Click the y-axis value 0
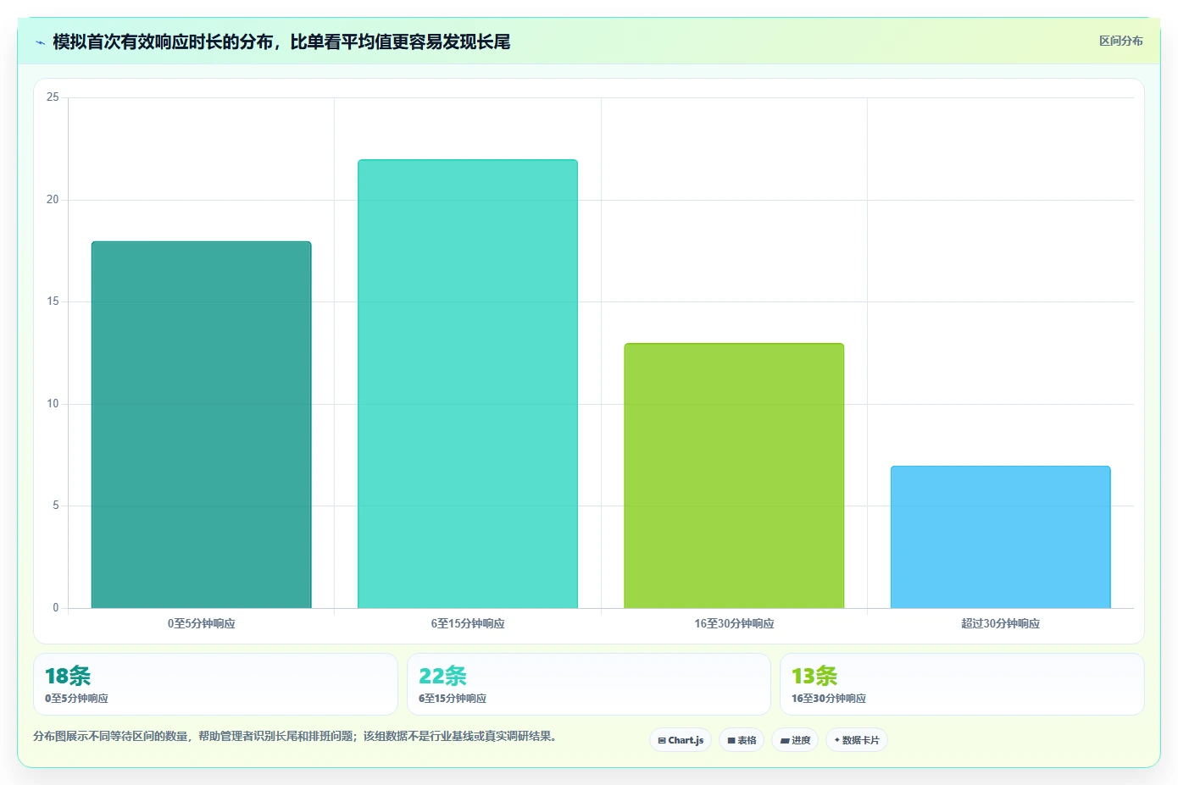Image resolution: width=1178 pixels, height=785 pixels. tap(56, 607)
